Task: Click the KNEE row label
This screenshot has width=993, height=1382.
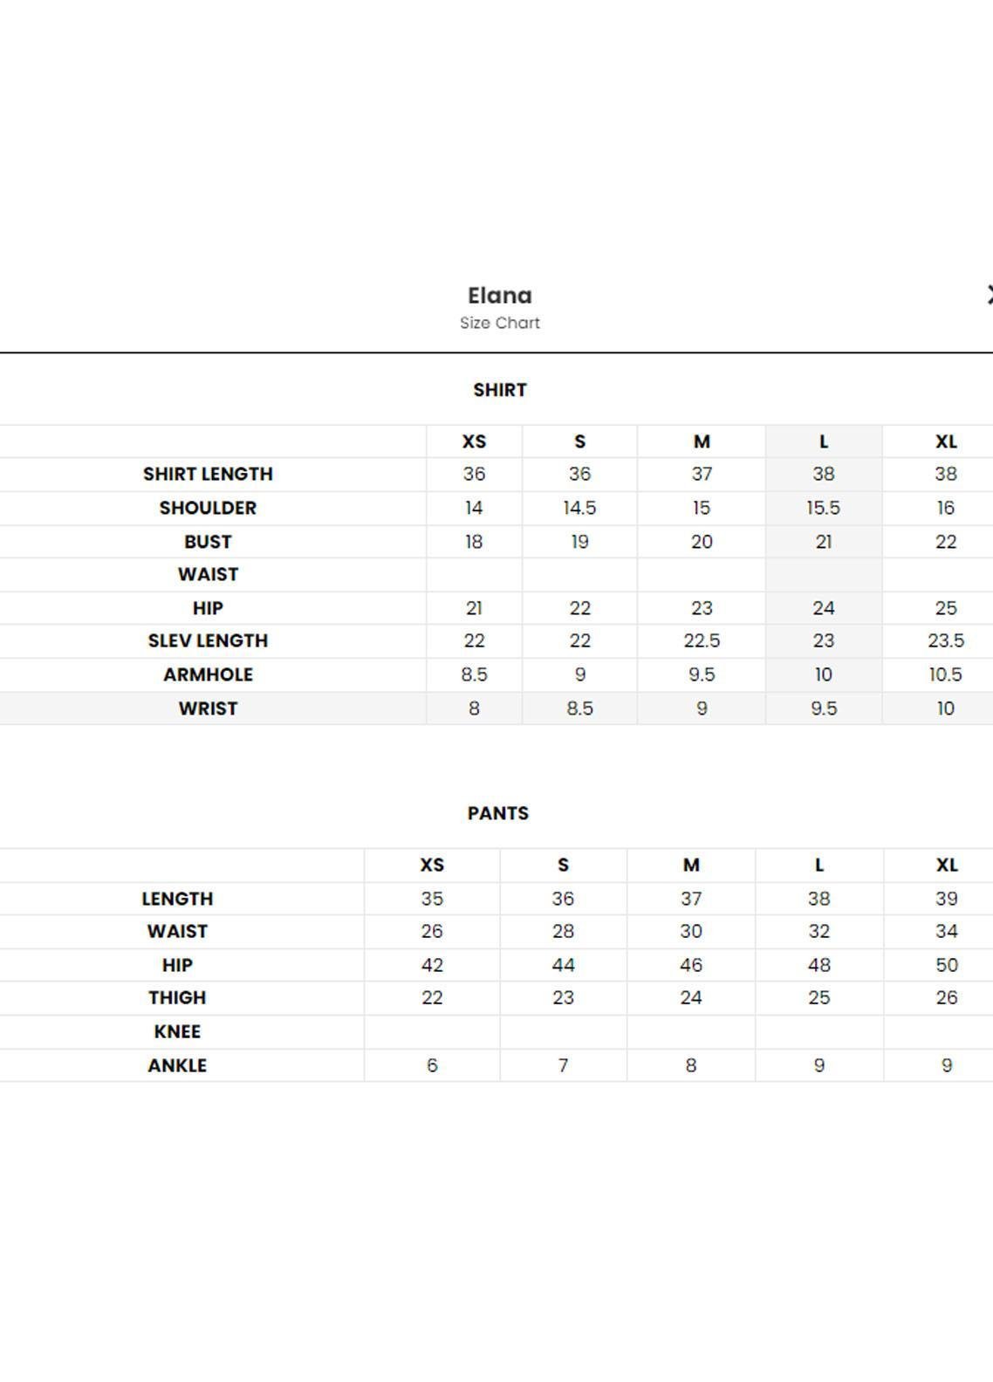Action: pyautogui.click(x=177, y=1031)
